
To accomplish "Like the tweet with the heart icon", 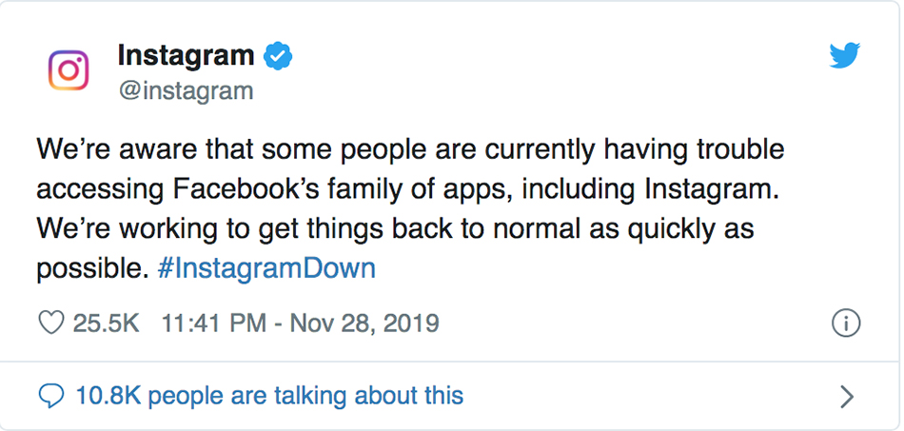I will 50,323.
